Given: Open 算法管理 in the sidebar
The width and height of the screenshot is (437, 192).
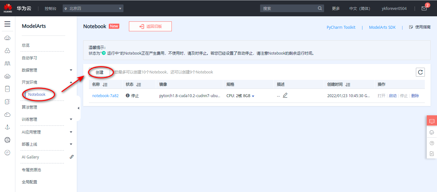Looking at the screenshot, I should pyautogui.click(x=29, y=107).
